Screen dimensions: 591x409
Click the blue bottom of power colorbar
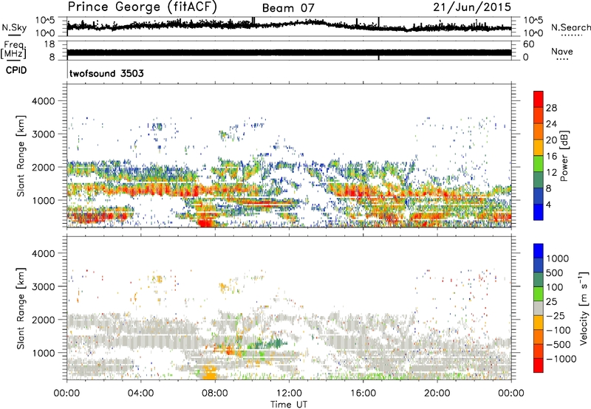539,212
